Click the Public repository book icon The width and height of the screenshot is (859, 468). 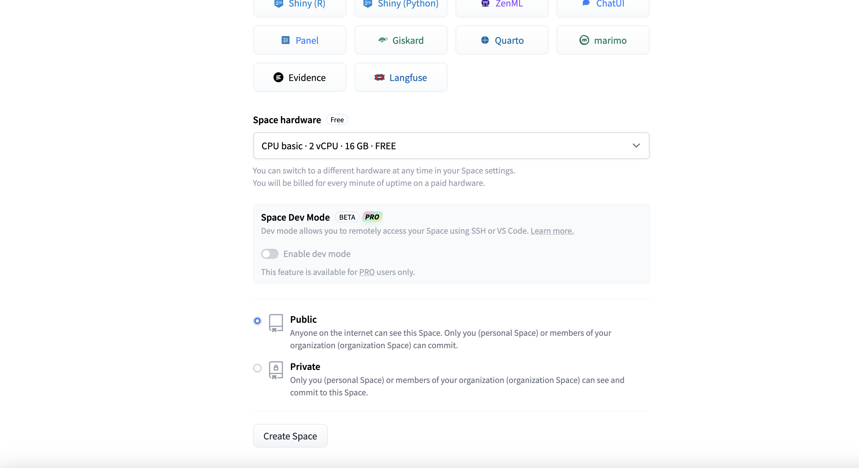[x=276, y=323]
